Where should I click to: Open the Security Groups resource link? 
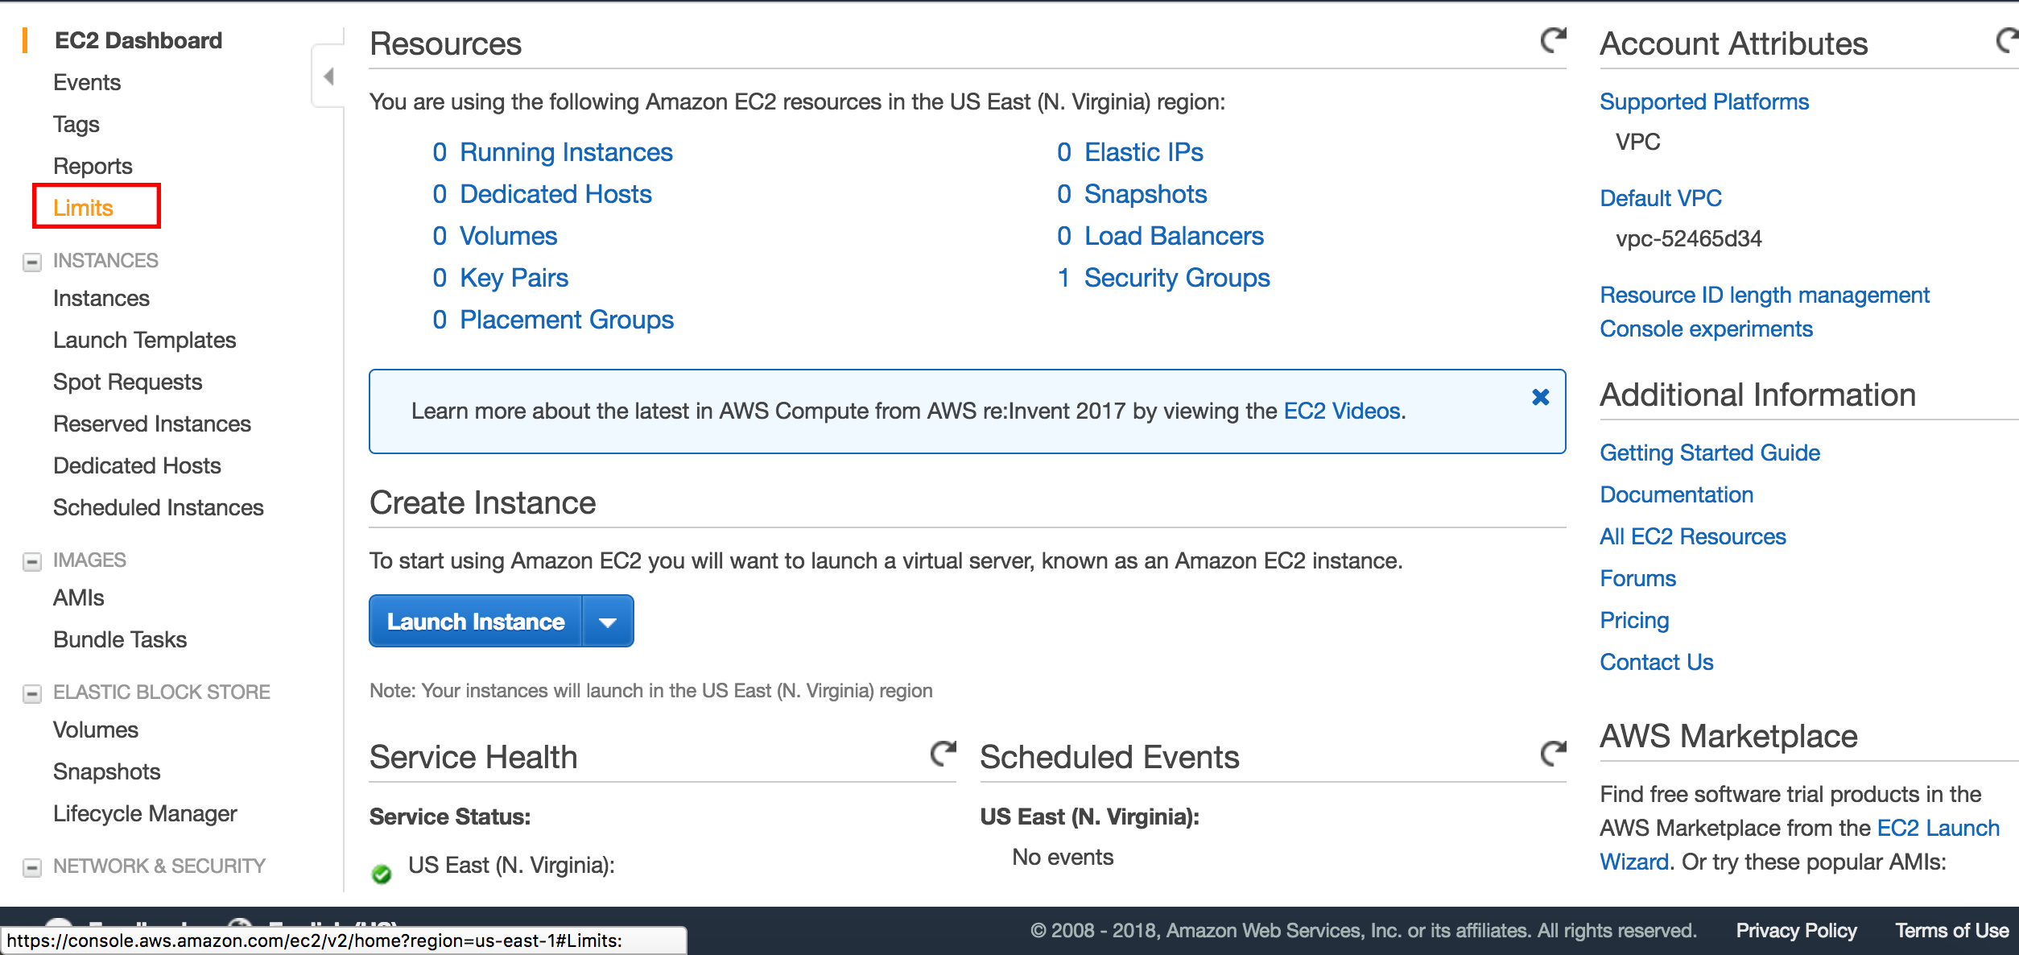tap(1176, 278)
